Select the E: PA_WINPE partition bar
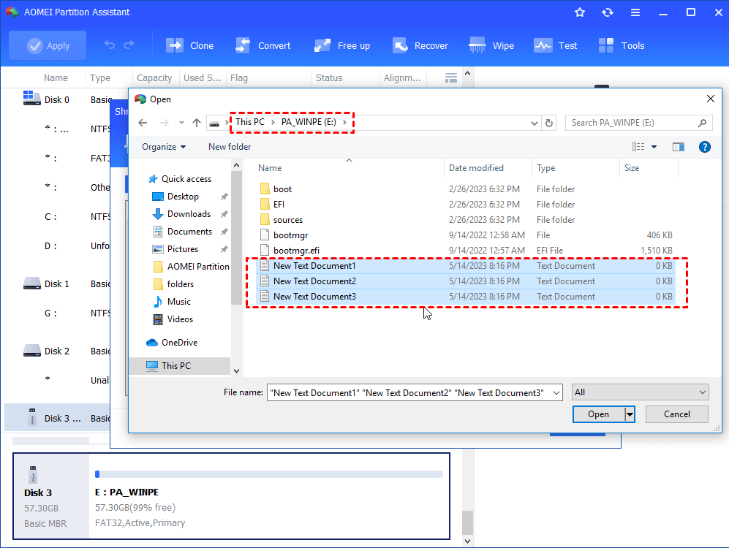Image resolution: width=729 pixels, height=548 pixels. pos(269,474)
